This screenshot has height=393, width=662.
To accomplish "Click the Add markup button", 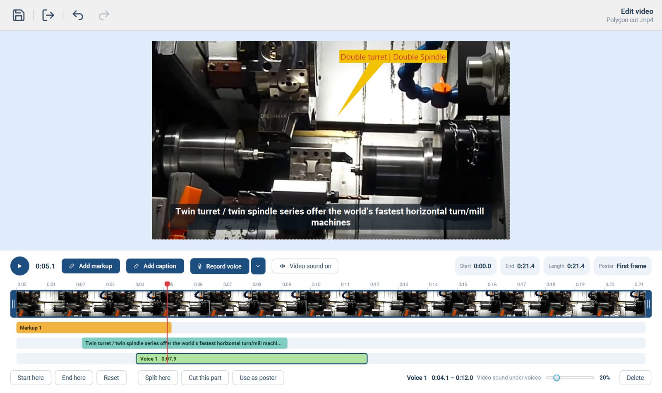I will click(x=91, y=266).
